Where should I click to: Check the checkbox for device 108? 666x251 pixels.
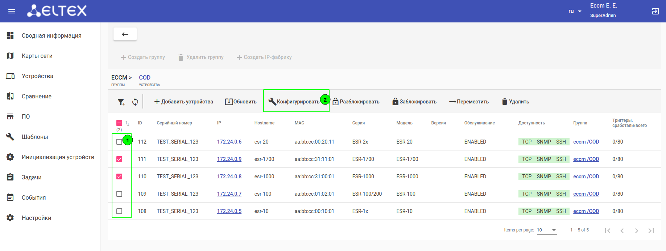(119, 211)
